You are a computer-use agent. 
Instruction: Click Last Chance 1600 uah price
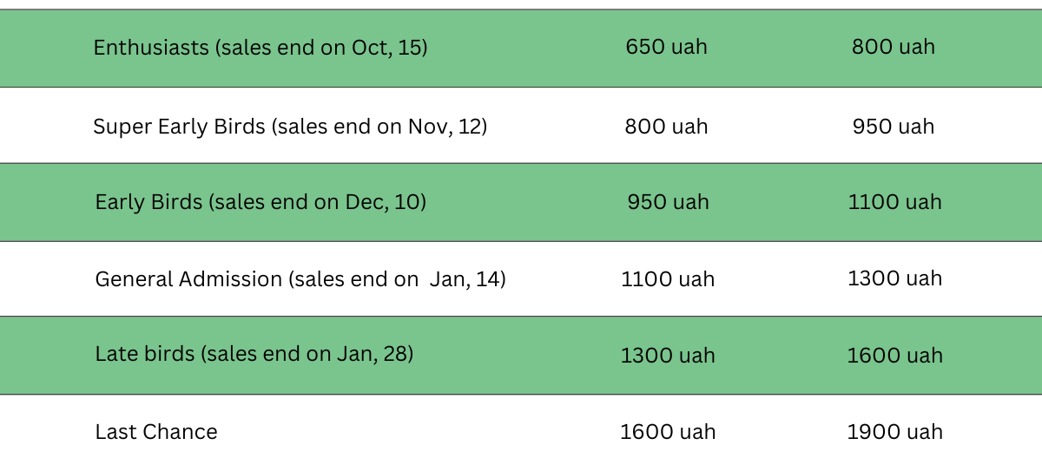(668, 432)
